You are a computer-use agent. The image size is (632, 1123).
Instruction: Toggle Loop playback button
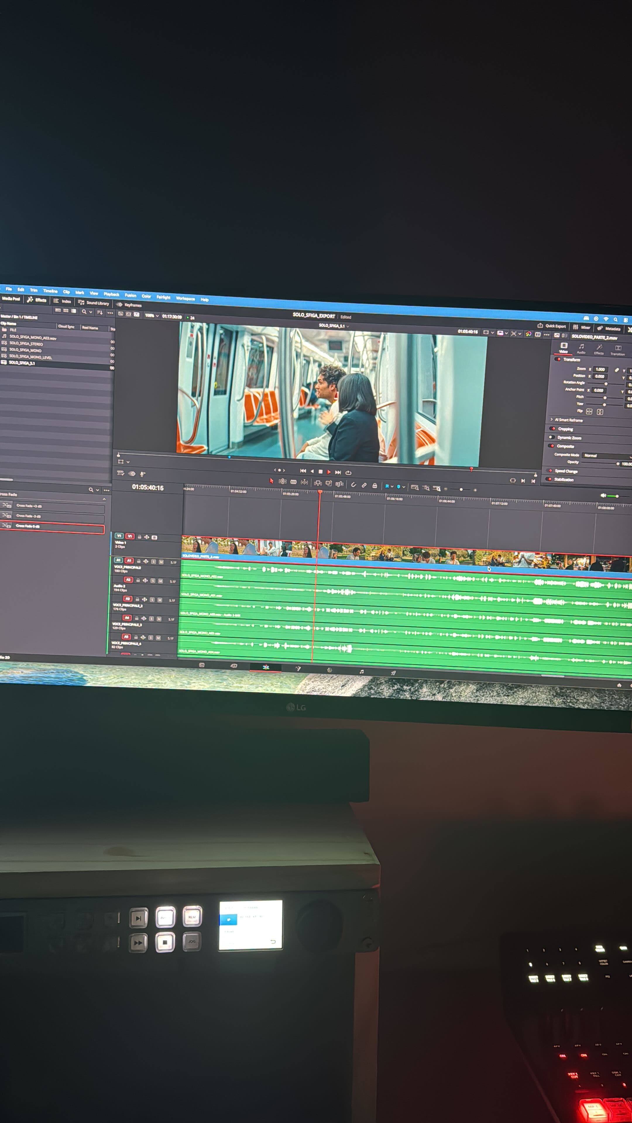point(348,473)
